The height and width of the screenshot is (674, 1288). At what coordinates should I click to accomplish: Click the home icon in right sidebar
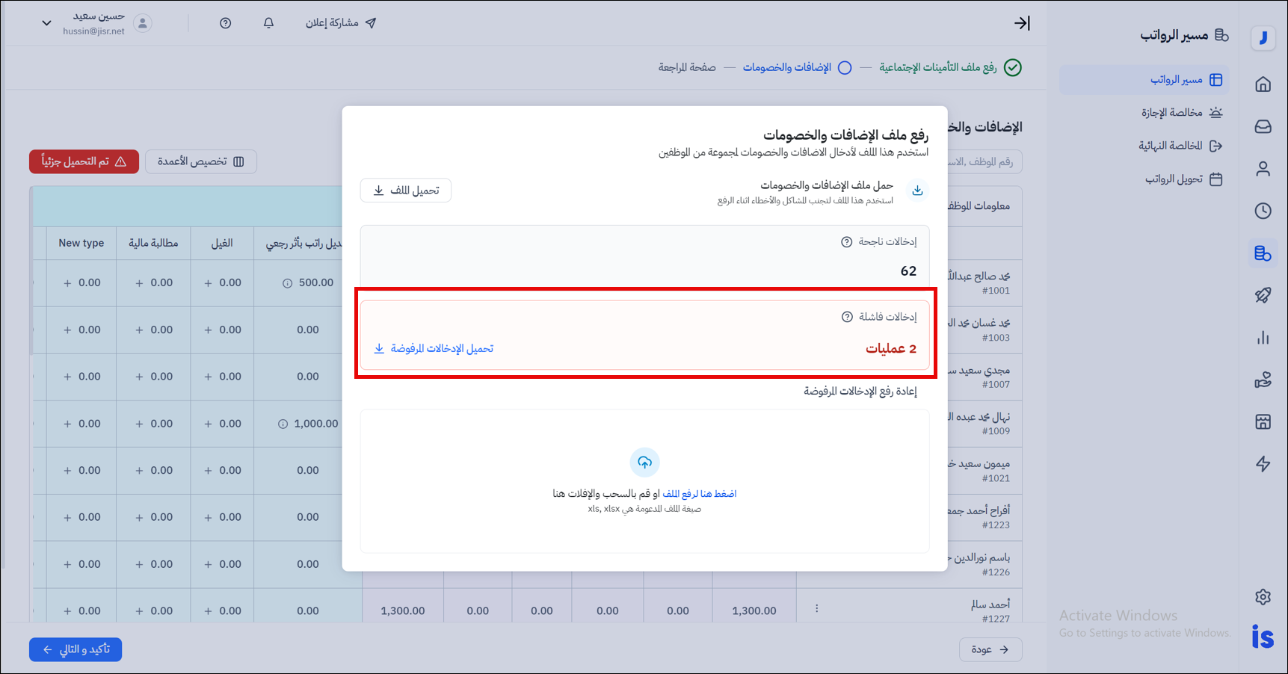pyautogui.click(x=1263, y=84)
